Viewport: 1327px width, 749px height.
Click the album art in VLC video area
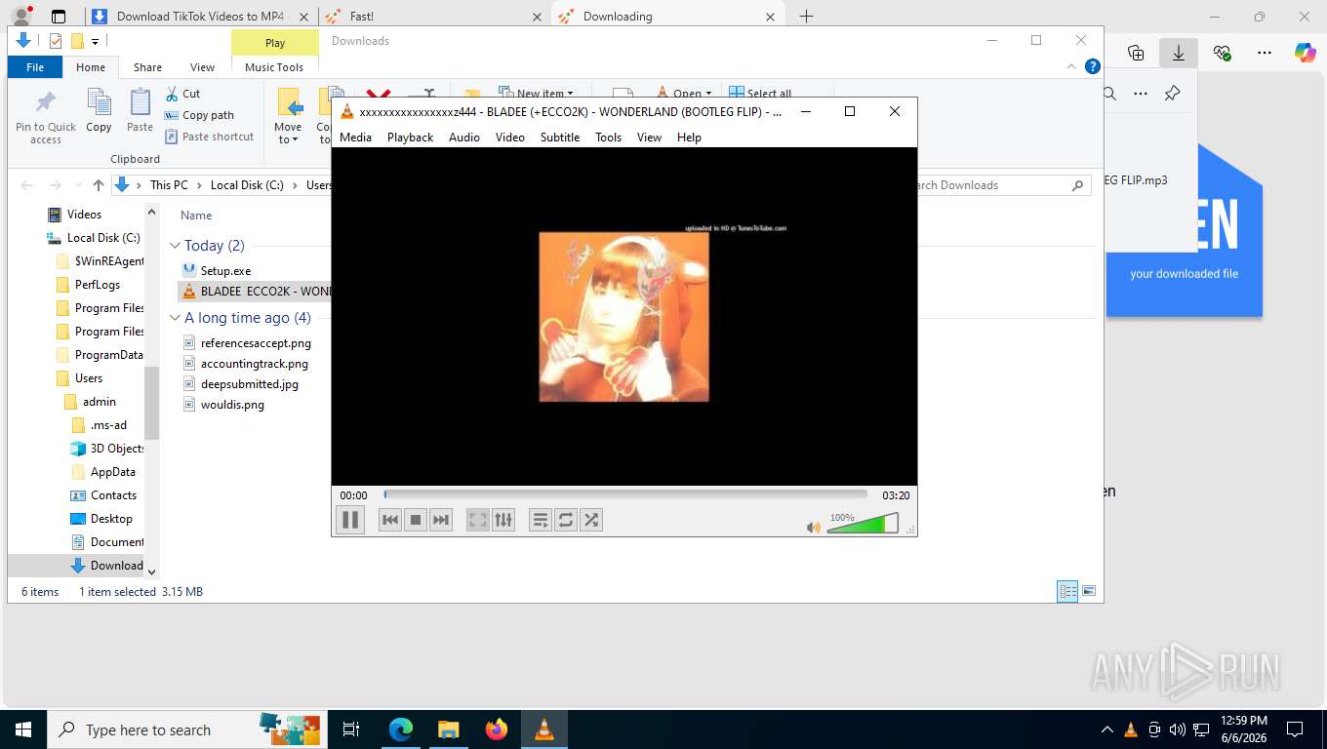(624, 317)
